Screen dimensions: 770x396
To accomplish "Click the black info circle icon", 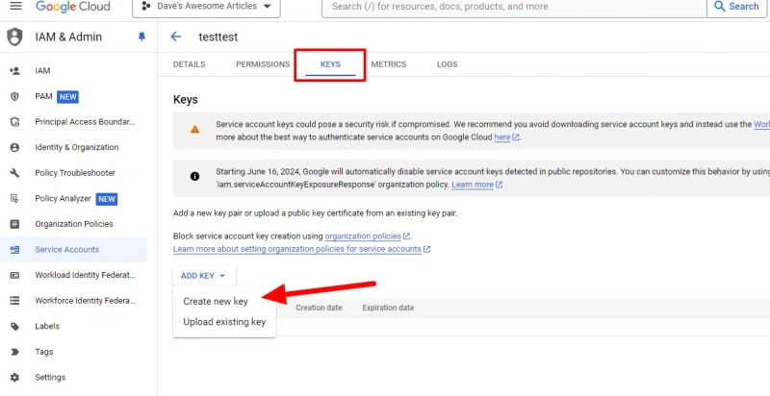I will pyautogui.click(x=195, y=177).
